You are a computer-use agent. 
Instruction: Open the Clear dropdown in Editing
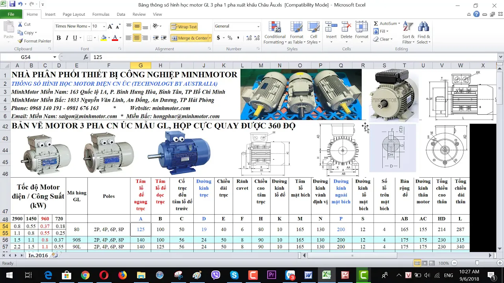pos(382,39)
